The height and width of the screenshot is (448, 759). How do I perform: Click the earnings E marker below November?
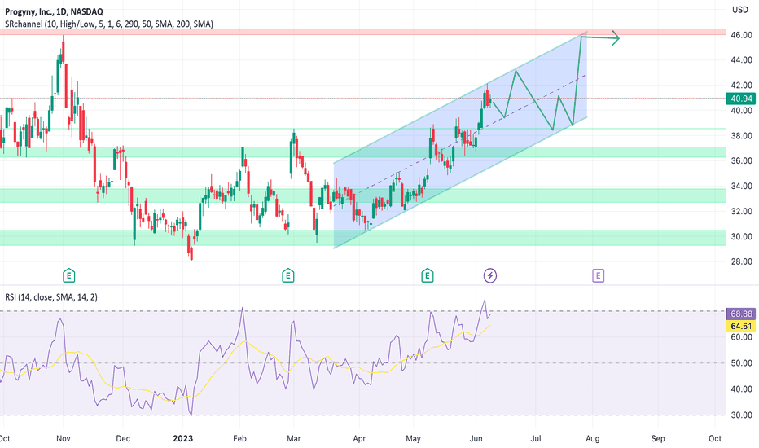(68, 276)
